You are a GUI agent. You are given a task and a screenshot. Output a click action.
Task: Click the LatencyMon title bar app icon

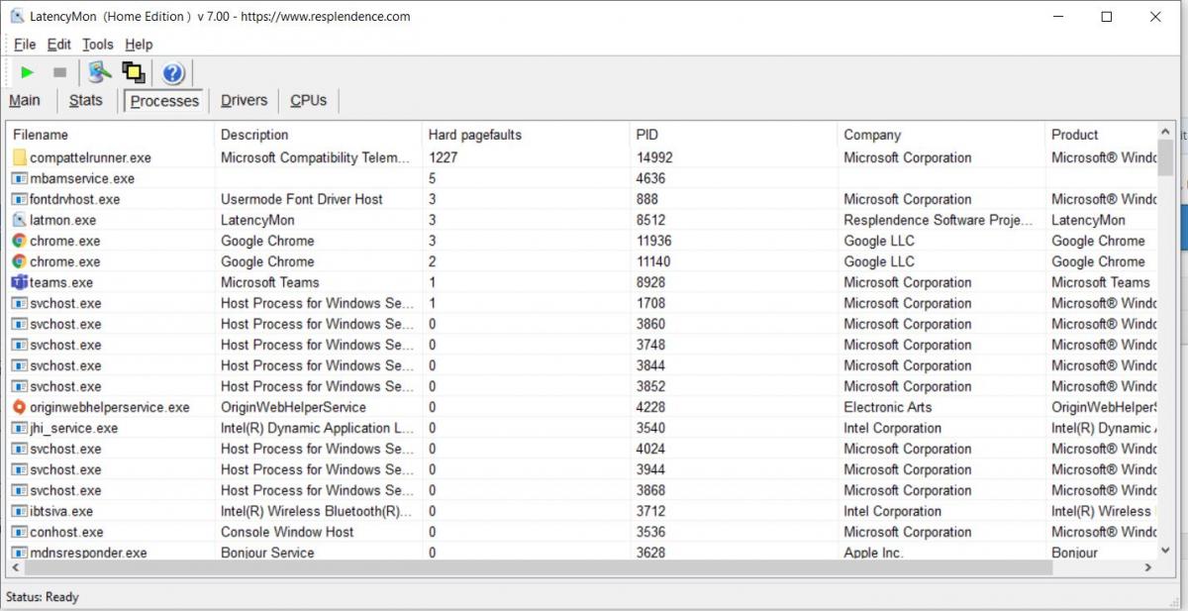[x=17, y=16]
